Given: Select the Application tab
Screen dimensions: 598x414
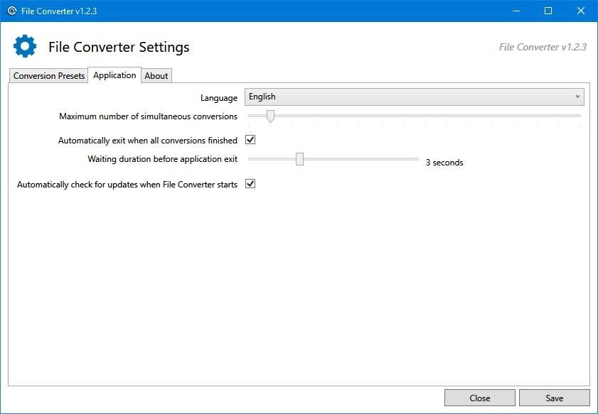Looking at the screenshot, I should [x=114, y=75].
